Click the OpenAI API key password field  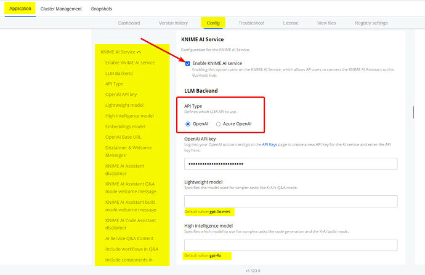coord(291,164)
